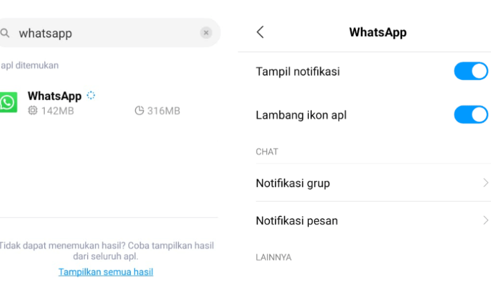Expand the Notifikasi grup chevron

(x=485, y=182)
